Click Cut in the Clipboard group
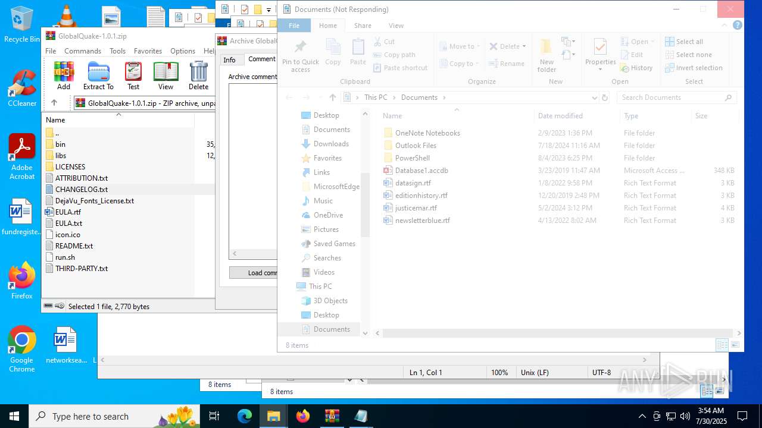Viewport: 762px width, 428px height. [384, 42]
